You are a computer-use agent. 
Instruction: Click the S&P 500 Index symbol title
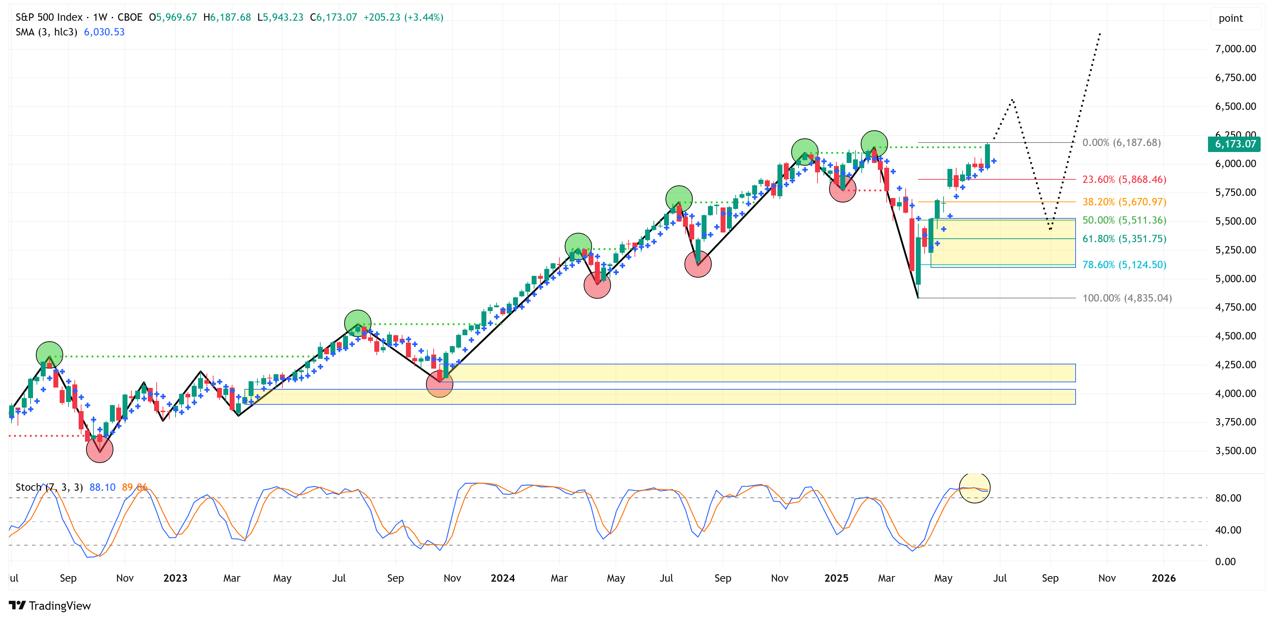tap(49, 17)
